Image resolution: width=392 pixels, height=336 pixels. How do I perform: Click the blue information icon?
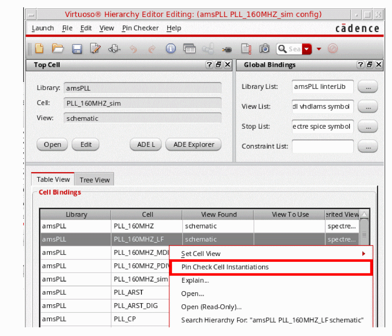pos(171,49)
